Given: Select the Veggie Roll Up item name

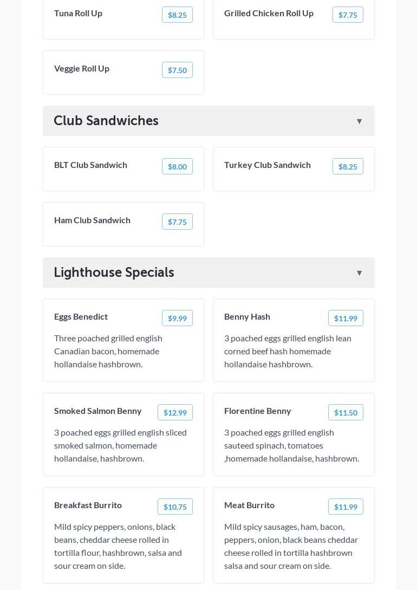Looking at the screenshot, I should coord(82,68).
